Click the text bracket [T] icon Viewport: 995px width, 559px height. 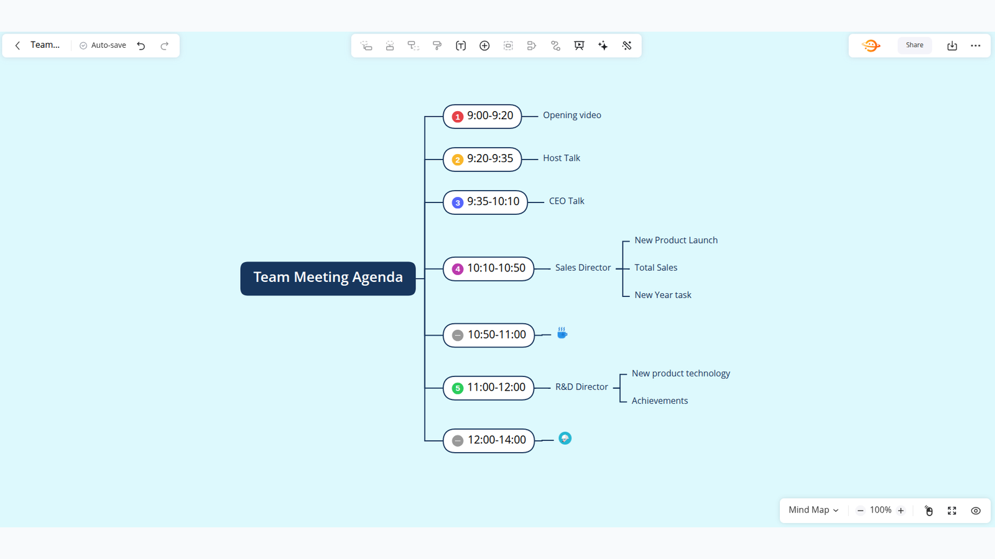461,45
